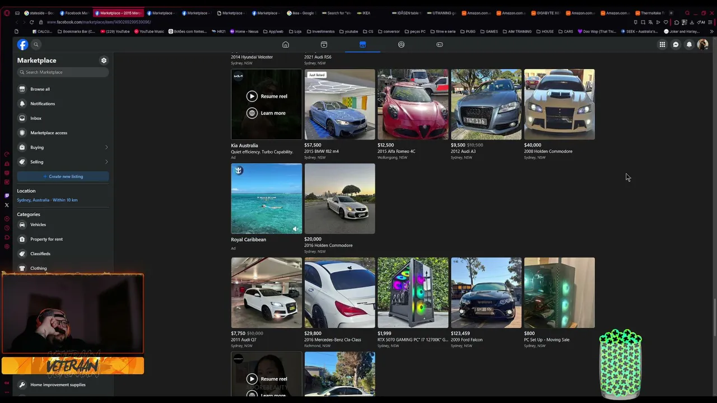Image resolution: width=717 pixels, height=403 pixels.
Task: Open the GAMES bookmarks folder
Action: [x=488, y=31]
